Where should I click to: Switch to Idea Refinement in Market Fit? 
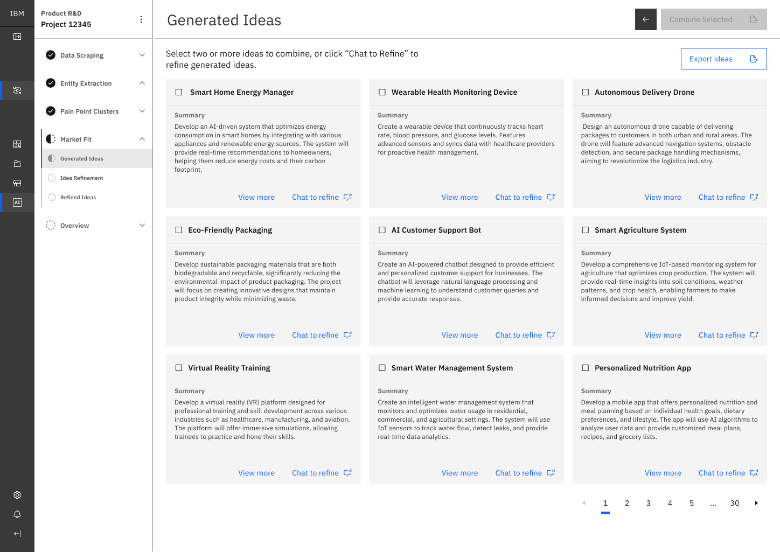82,178
